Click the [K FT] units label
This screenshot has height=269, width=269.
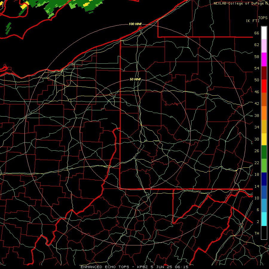tap(253, 21)
